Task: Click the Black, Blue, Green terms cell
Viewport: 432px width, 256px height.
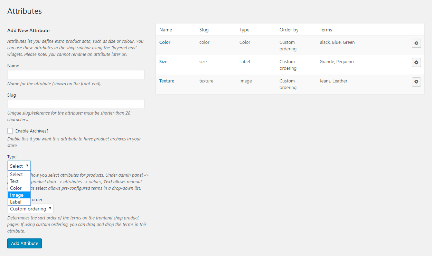Action: coord(337,42)
